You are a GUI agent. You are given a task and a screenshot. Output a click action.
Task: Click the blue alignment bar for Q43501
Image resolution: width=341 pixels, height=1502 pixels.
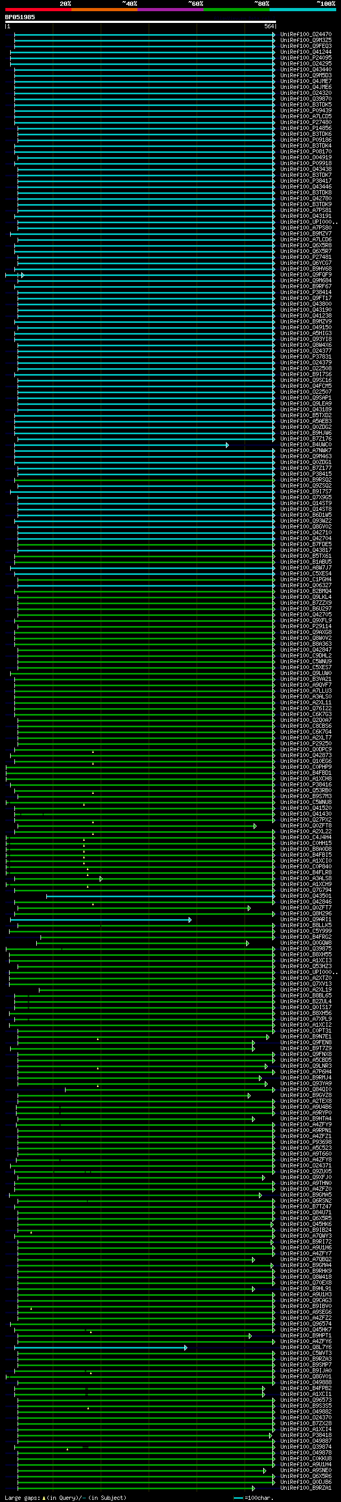(x=161, y=896)
